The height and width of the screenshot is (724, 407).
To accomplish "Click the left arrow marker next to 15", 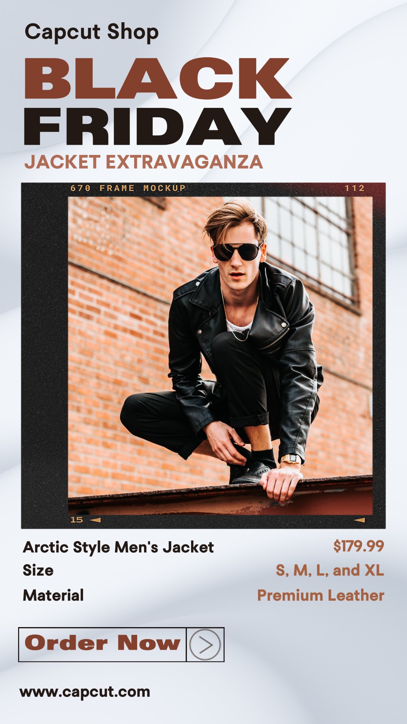I will [96, 520].
